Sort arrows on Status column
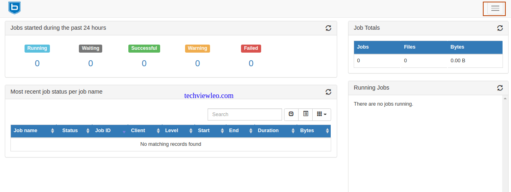The height and width of the screenshot is (192, 511). pyautogui.click(x=88, y=131)
